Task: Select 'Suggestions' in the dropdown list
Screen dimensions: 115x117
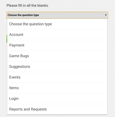Action: coord(57,67)
